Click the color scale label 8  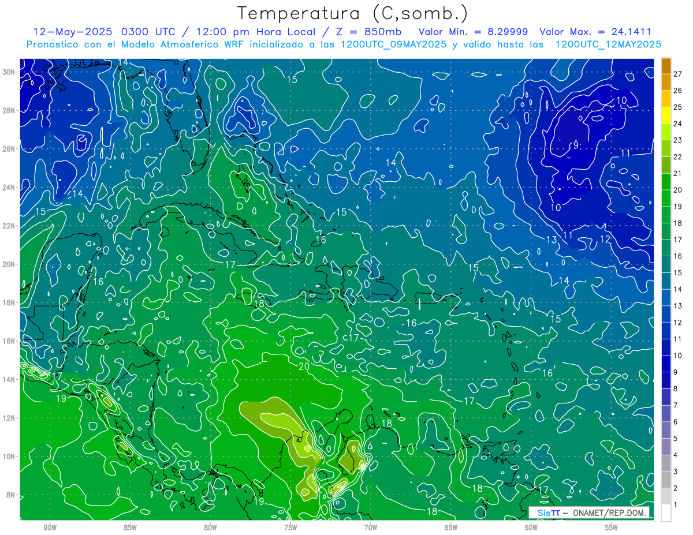point(676,389)
